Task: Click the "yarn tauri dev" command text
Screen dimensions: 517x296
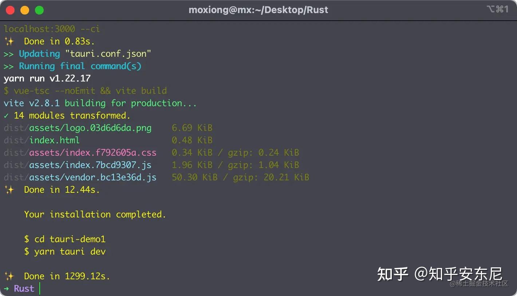Action: click(x=70, y=252)
